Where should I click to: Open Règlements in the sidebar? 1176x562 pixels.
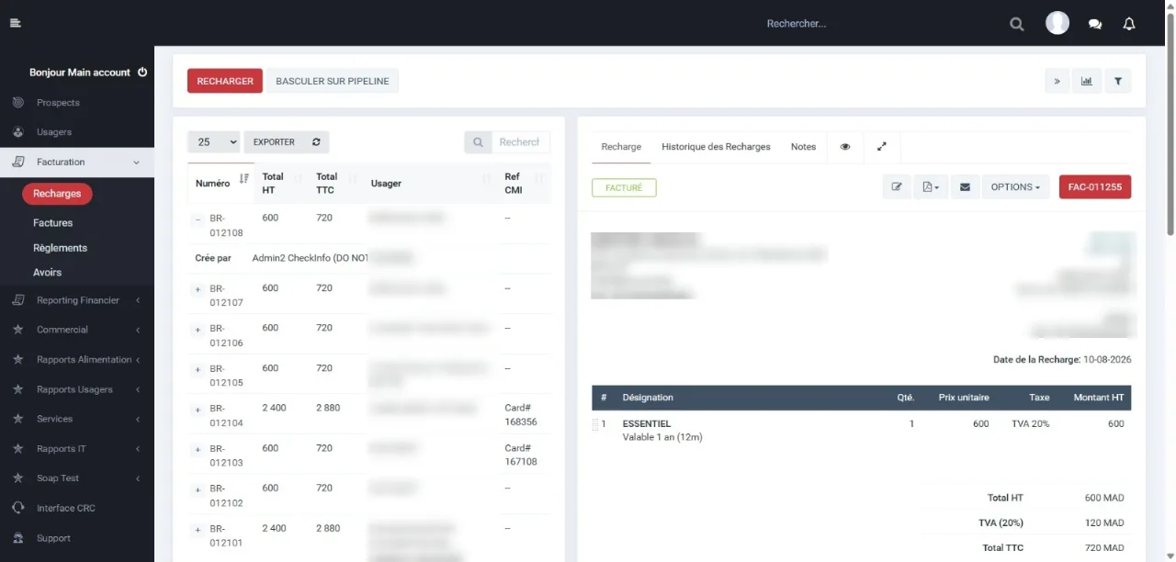point(60,248)
